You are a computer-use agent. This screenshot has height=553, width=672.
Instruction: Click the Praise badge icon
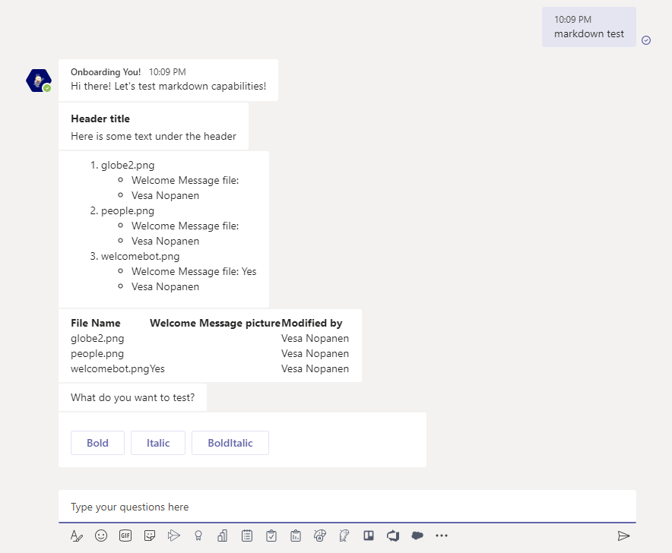(x=198, y=536)
